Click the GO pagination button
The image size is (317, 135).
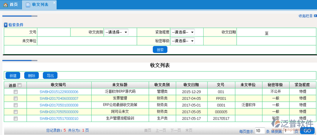click(x=307, y=130)
